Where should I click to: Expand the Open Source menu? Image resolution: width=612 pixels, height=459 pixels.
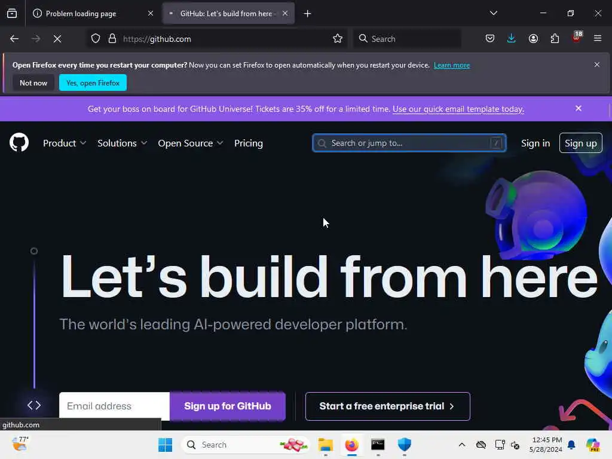191,143
